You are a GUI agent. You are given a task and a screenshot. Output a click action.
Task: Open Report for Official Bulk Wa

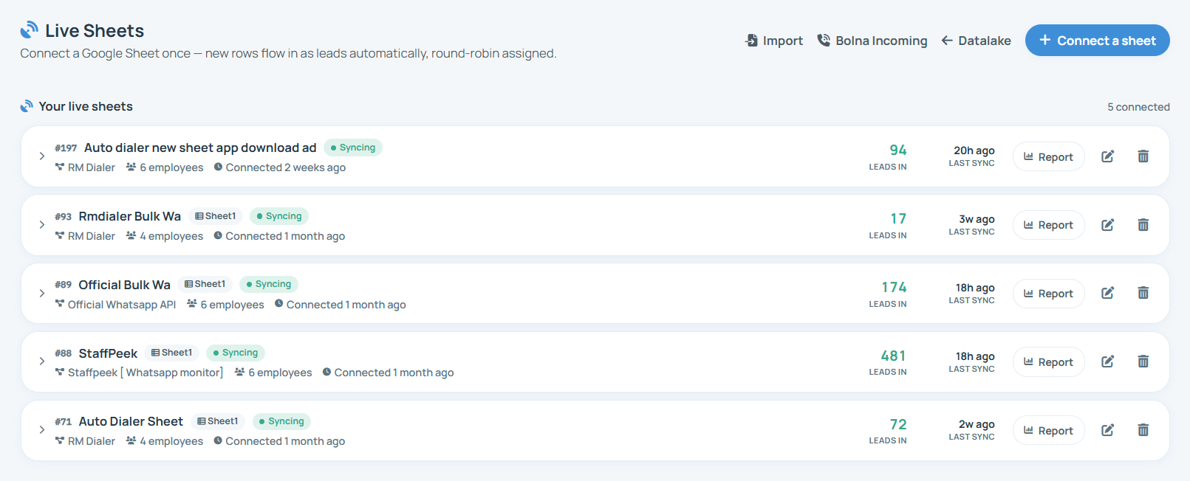click(x=1048, y=294)
